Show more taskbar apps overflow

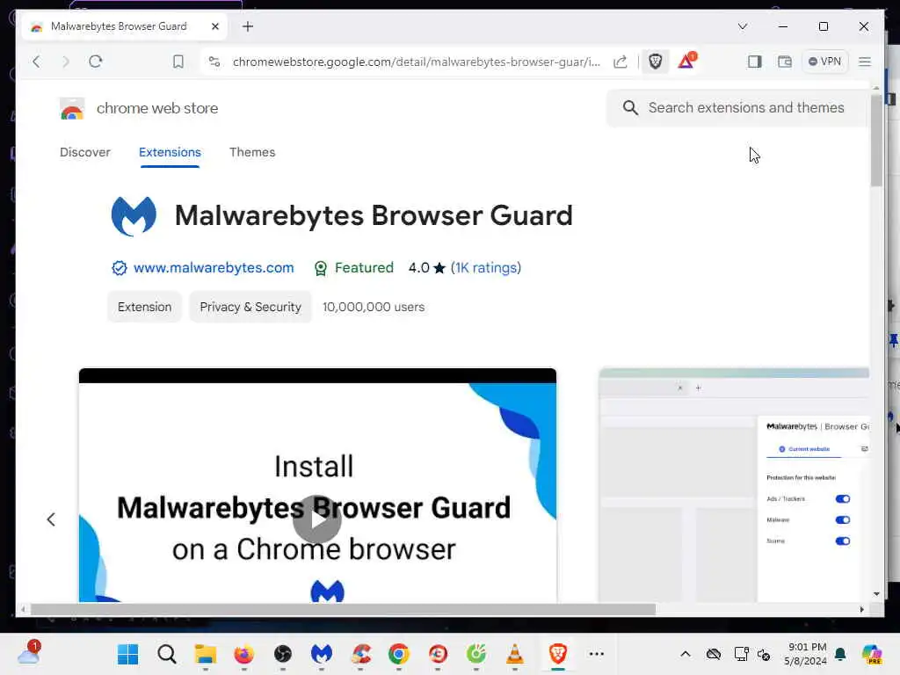(597, 654)
